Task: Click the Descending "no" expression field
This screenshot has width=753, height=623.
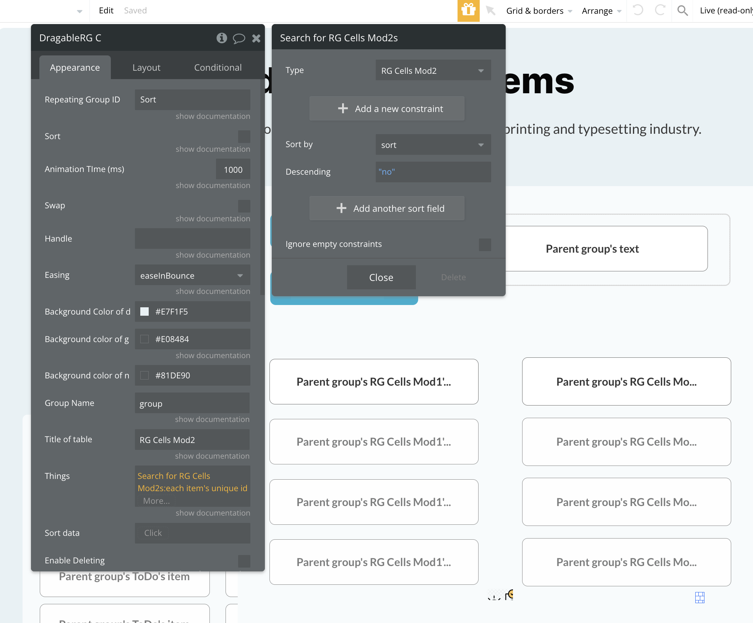Action: tap(433, 172)
